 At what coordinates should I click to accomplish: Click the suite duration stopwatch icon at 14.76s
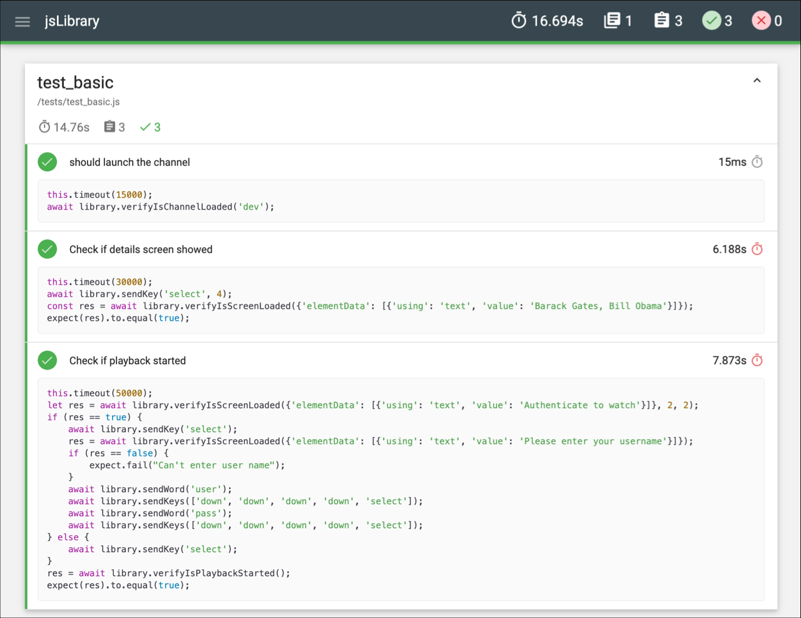coord(44,127)
